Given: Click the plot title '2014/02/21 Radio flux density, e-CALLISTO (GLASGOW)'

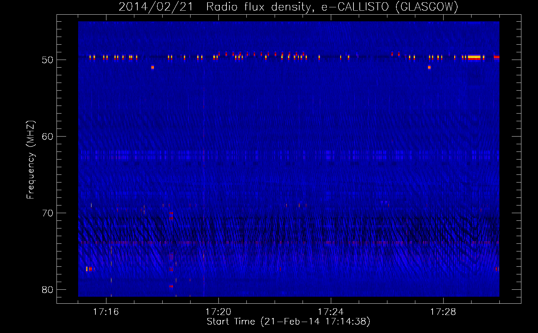Looking at the screenshot, I should 288,7.
